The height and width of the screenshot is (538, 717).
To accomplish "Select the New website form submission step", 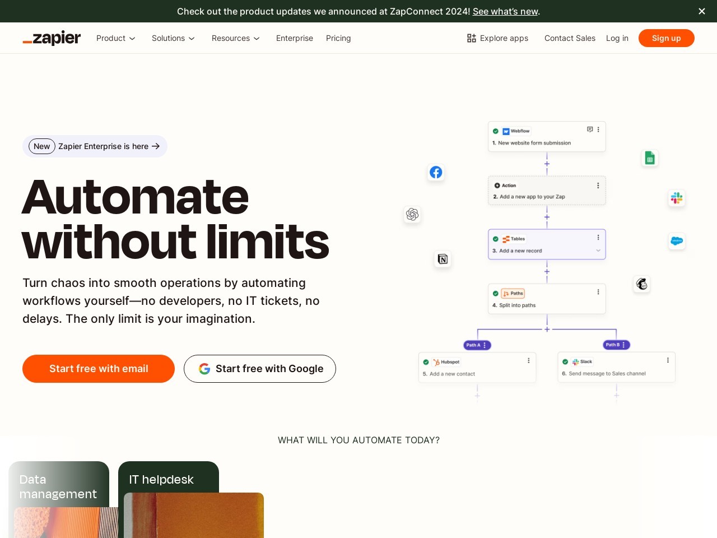I will pyautogui.click(x=547, y=136).
